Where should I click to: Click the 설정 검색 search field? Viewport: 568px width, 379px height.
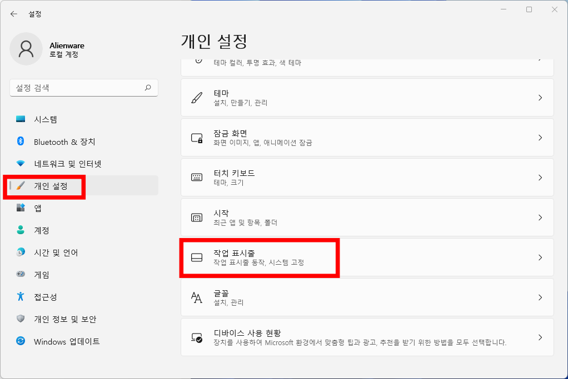pyautogui.click(x=84, y=88)
